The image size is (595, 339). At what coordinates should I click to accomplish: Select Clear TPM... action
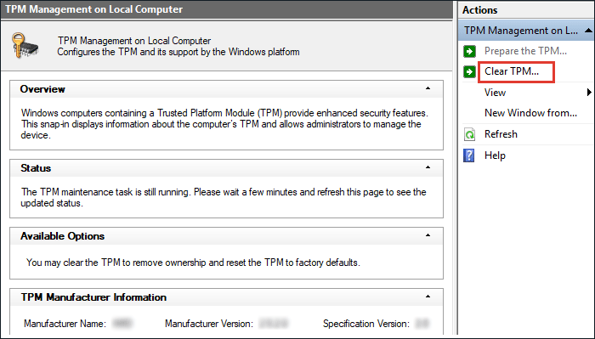pos(512,71)
